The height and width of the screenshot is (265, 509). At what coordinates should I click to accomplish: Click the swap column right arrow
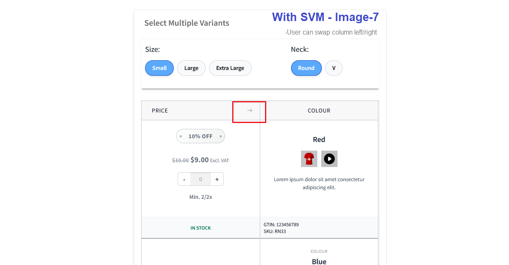pos(250,110)
